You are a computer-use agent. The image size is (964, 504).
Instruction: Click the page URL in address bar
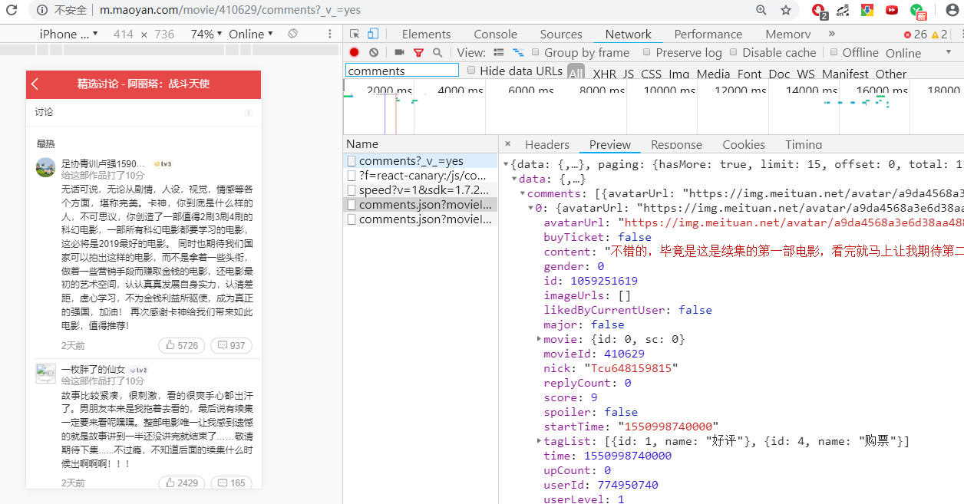230,10
